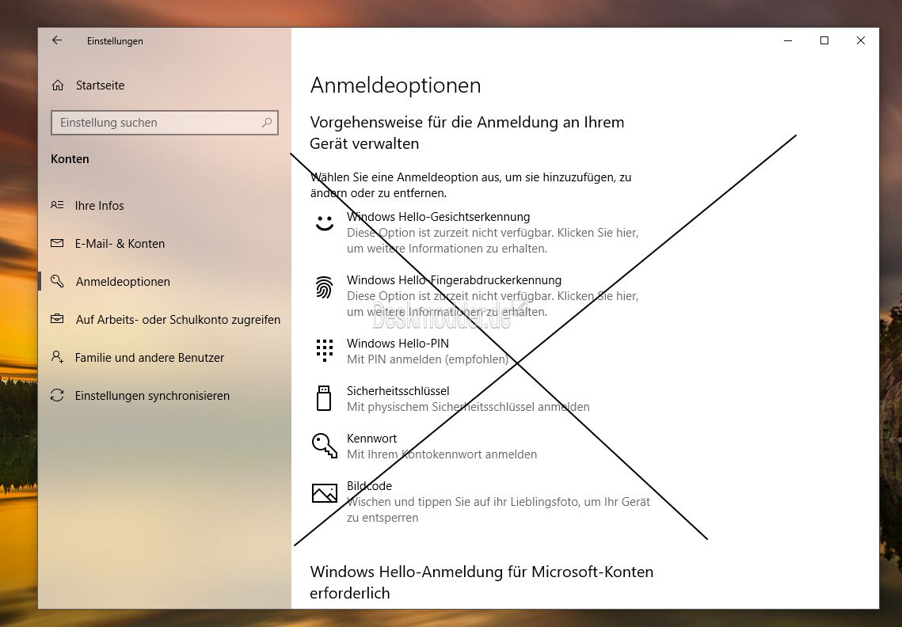Open Auf Arbeits- oder Schulkonto zugreifen
The width and height of the screenshot is (902, 627).
tap(165, 319)
